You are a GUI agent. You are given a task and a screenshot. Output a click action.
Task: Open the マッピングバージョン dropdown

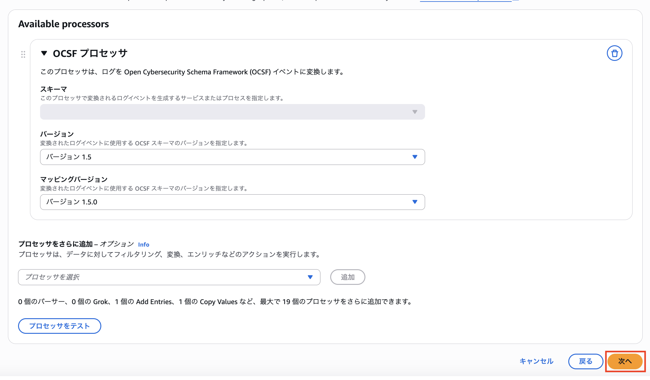[x=232, y=202]
